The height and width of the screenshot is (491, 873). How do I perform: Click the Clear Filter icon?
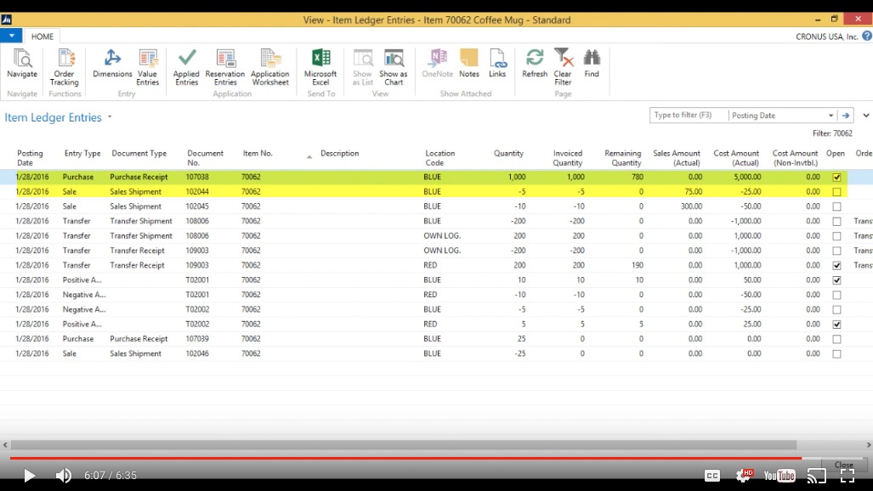pyautogui.click(x=563, y=66)
